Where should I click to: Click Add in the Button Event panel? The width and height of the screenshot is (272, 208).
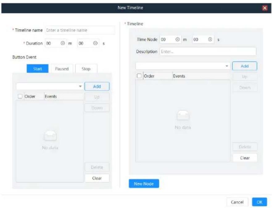pos(97,86)
